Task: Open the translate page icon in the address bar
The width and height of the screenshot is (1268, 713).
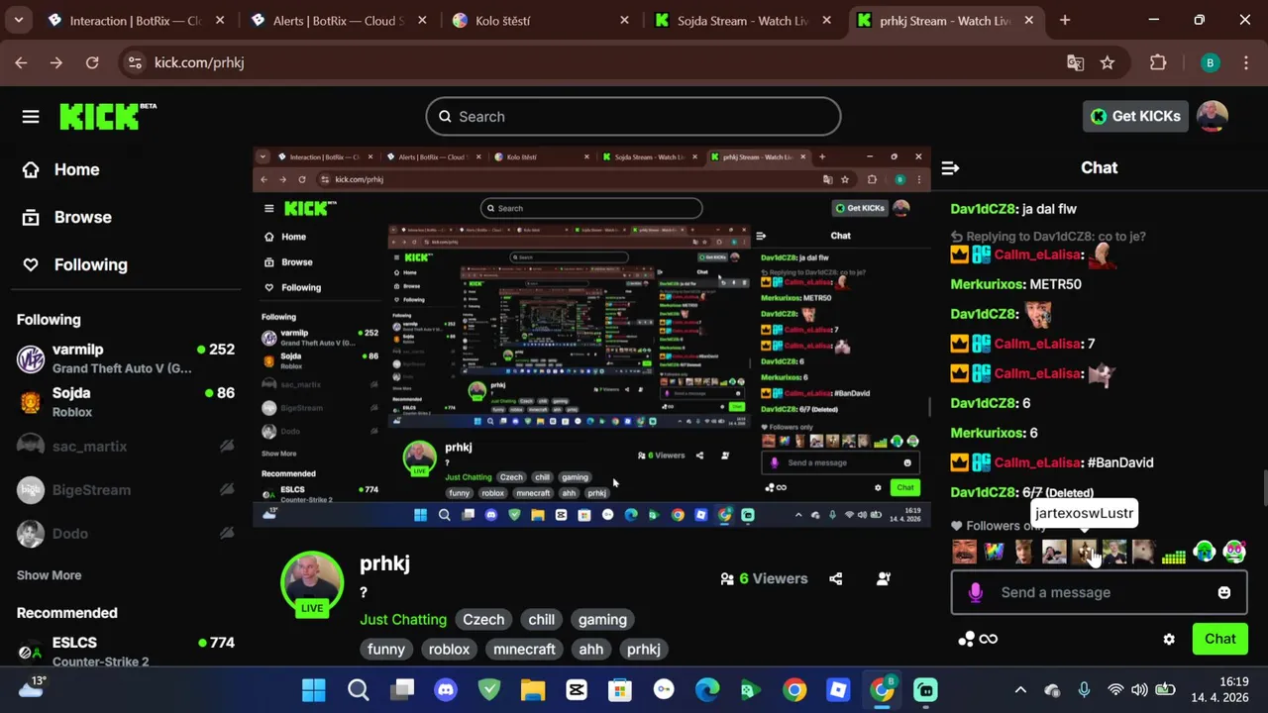Action: coord(1075,62)
